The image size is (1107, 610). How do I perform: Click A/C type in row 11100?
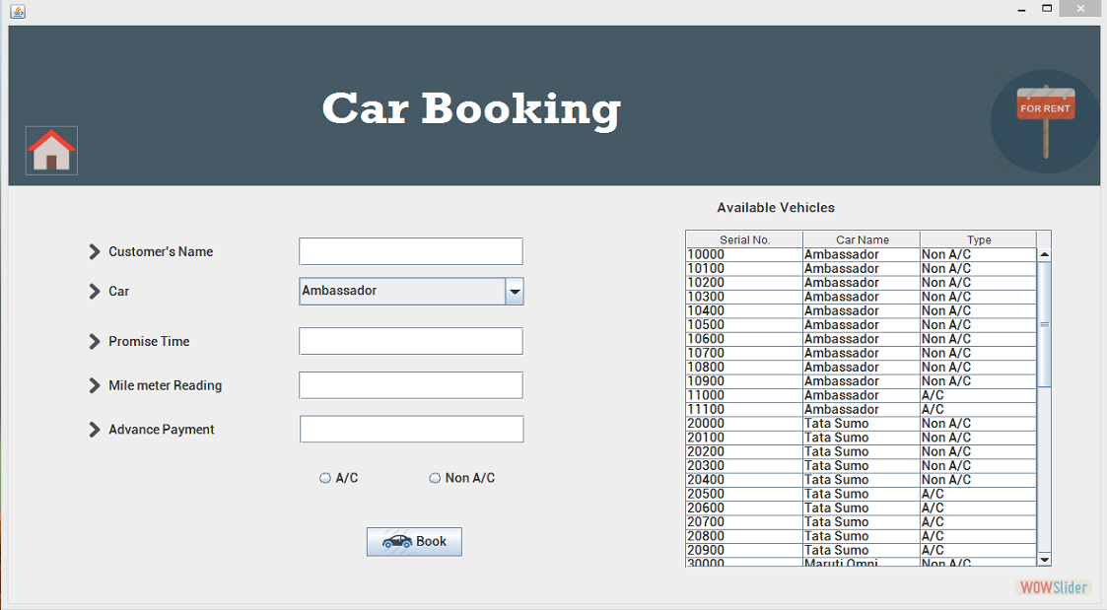[x=979, y=410]
